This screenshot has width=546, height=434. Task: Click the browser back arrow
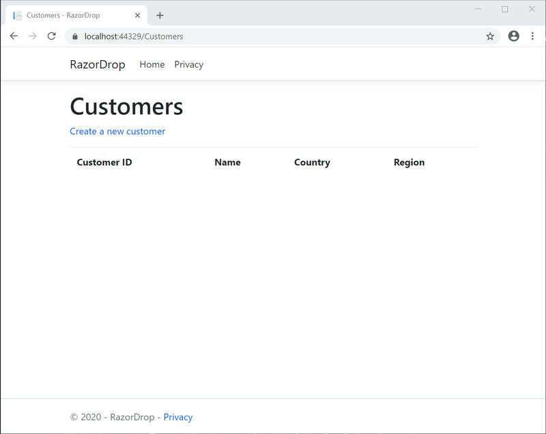pyautogui.click(x=14, y=36)
